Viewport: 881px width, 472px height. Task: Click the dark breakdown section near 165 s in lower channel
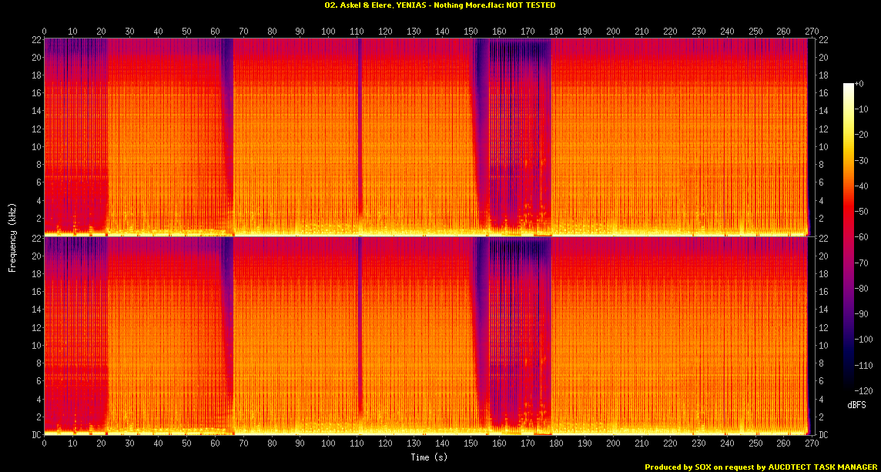coord(512,331)
